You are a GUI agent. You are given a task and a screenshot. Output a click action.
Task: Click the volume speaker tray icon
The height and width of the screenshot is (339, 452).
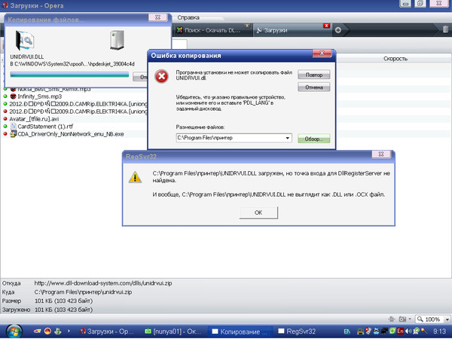[x=408, y=331]
